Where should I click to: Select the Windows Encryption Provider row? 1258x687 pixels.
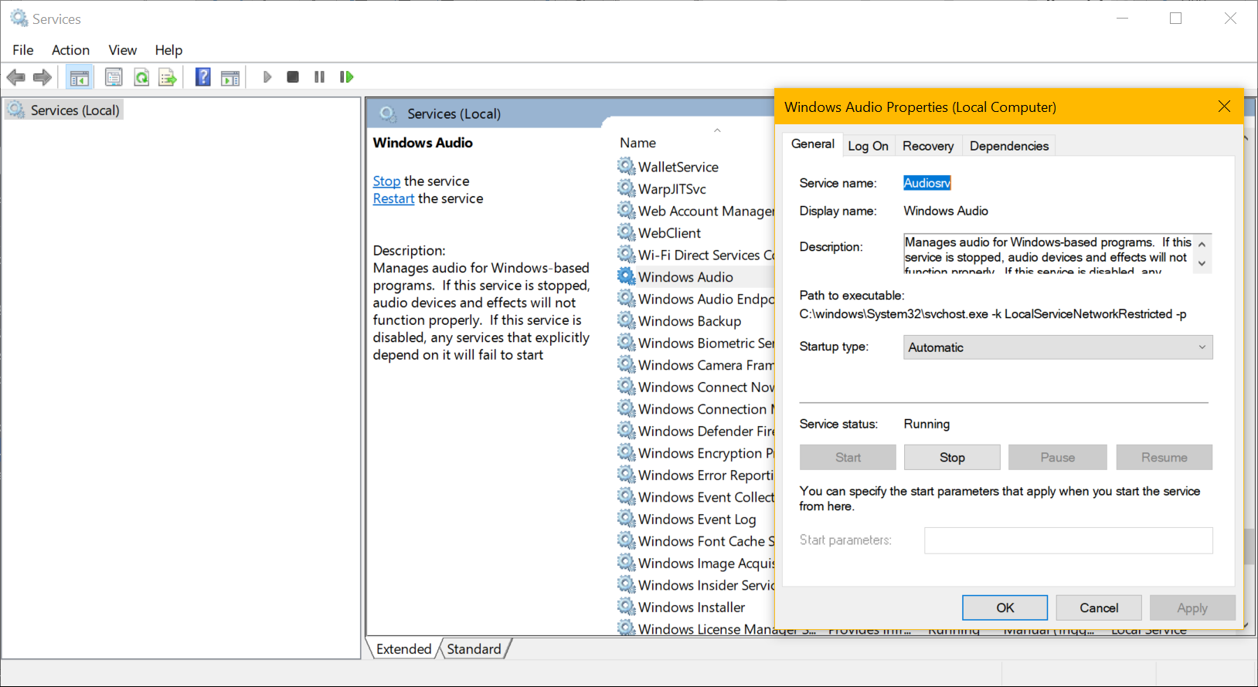click(695, 452)
